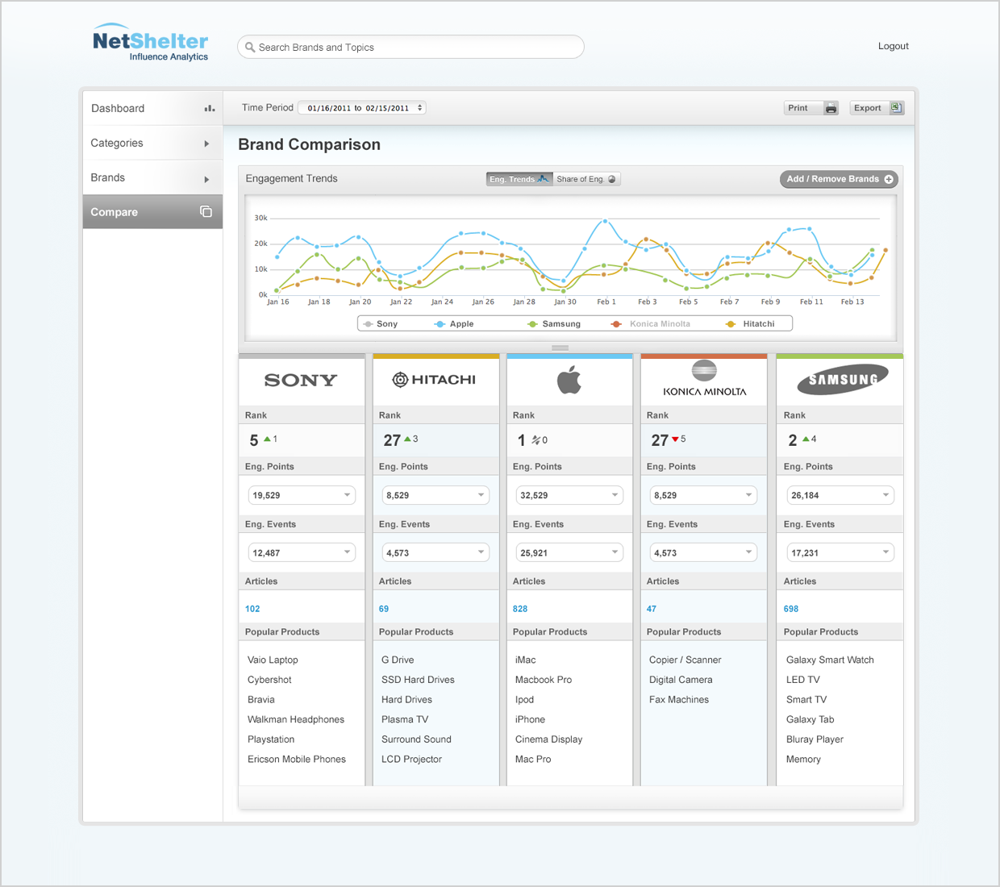The width and height of the screenshot is (1000, 887).
Task: Open Dashboard in the sidebar
Action: [x=152, y=108]
